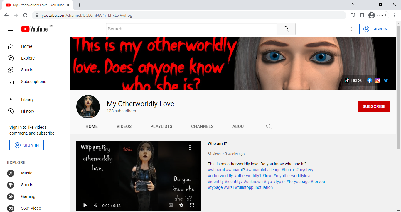Open the hamburger guide menu
Viewport: 401px width, 212px height.
click(11, 29)
